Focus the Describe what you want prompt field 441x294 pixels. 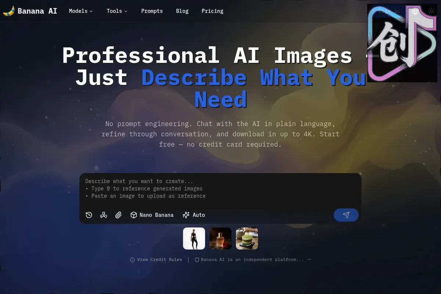pyautogui.click(x=220, y=189)
